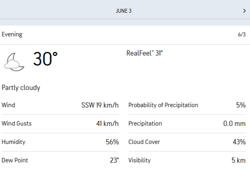Click the RealFeel 31° text
This screenshot has width=250, height=170.
(144, 53)
